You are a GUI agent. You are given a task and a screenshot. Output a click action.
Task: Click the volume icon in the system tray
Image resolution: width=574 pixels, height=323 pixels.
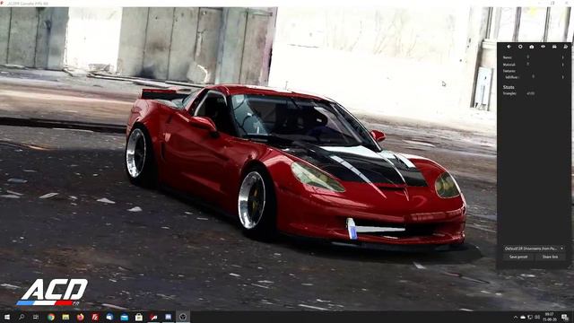537,317
